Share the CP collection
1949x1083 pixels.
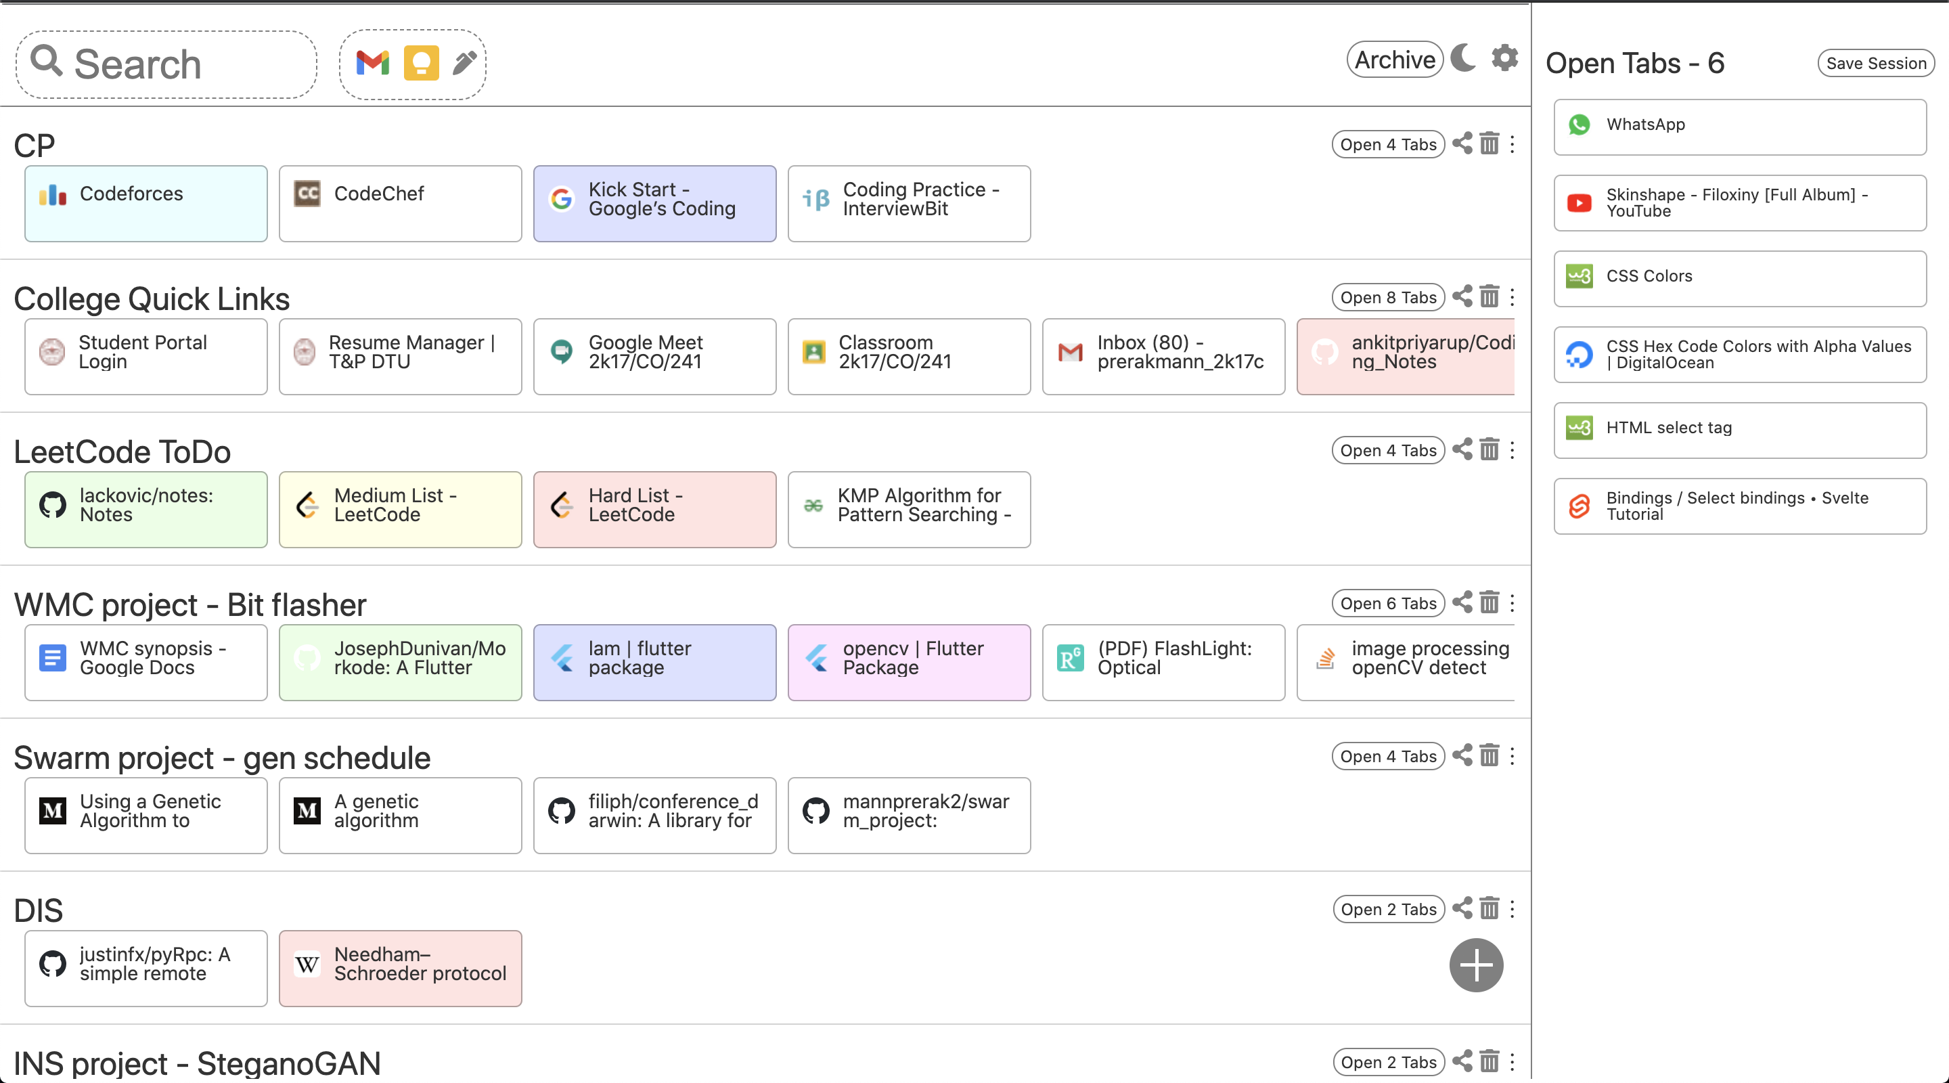[x=1462, y=143]
